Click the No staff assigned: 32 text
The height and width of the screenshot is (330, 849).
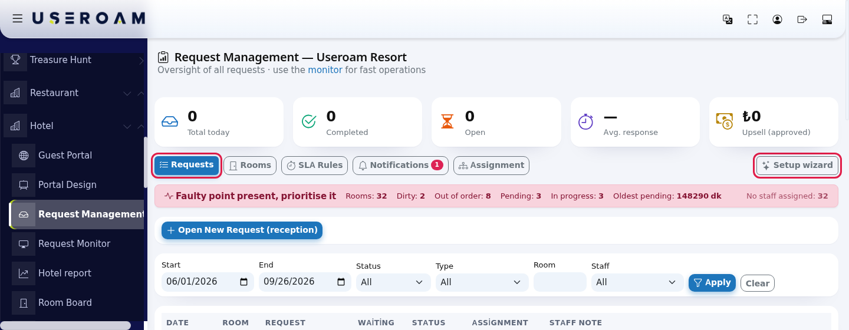pyautogui.click(x=787, y=196)
